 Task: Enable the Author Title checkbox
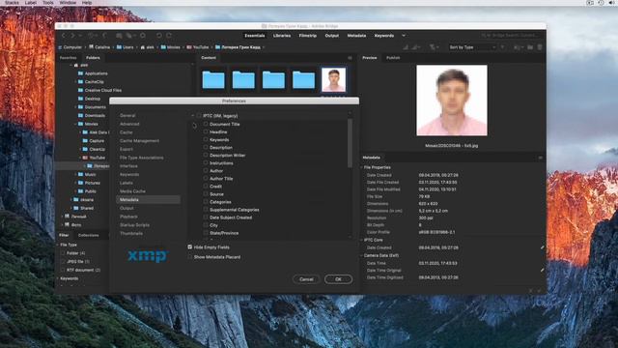coord(206,178)
